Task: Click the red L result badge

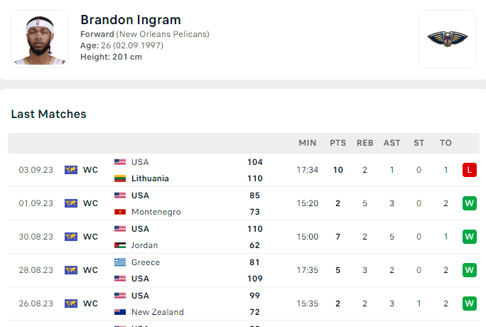Action: click(x=469, y=170)
